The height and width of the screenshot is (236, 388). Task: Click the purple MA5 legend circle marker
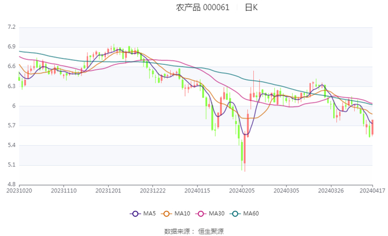coord(136,214)
